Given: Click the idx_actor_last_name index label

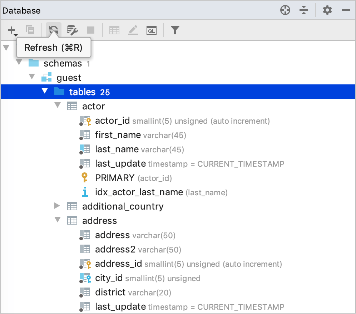Looking at the screenshot, I should pyautogui.click(x=139, y=192).
